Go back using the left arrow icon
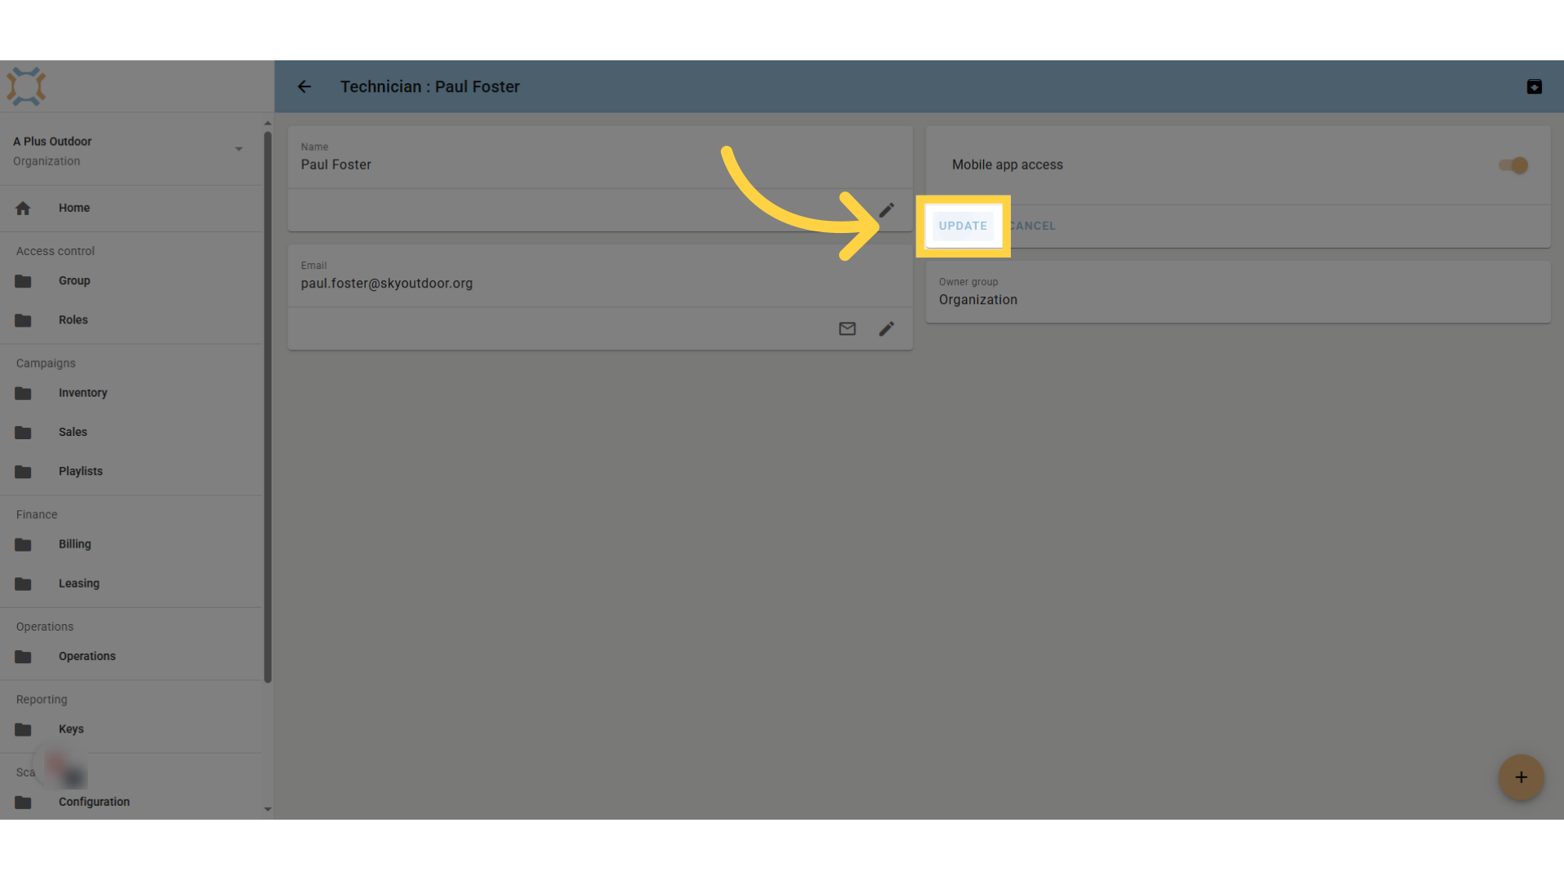 click(x=305, y=86)
